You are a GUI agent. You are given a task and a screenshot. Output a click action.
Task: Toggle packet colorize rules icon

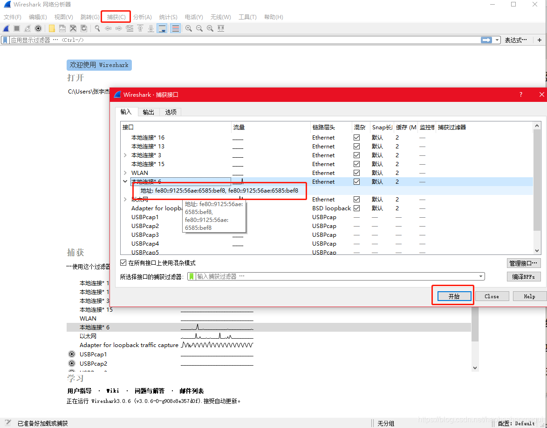[x=176, y=28]
